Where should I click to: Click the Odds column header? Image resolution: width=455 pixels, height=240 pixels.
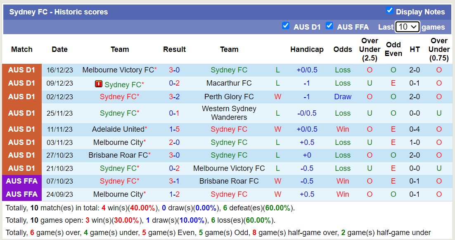[343, 49]
